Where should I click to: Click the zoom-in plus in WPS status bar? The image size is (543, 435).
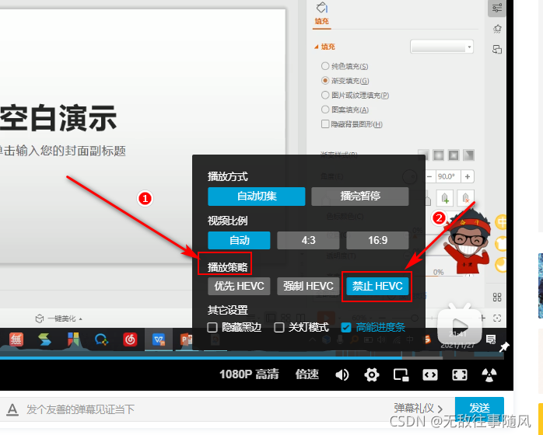483,318
